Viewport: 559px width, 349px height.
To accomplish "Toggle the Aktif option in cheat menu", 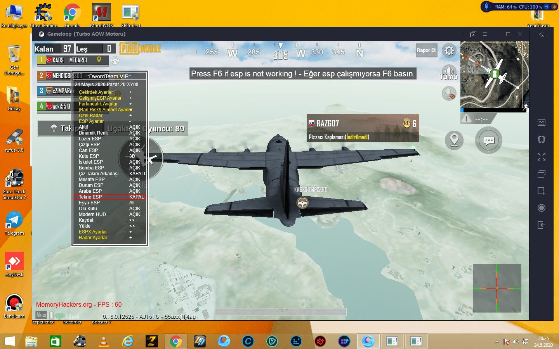I will pyautogui.click(x=110, y=127).
